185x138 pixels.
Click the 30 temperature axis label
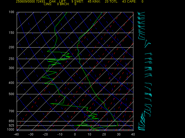pyautogui.click(x=119, y=134)
